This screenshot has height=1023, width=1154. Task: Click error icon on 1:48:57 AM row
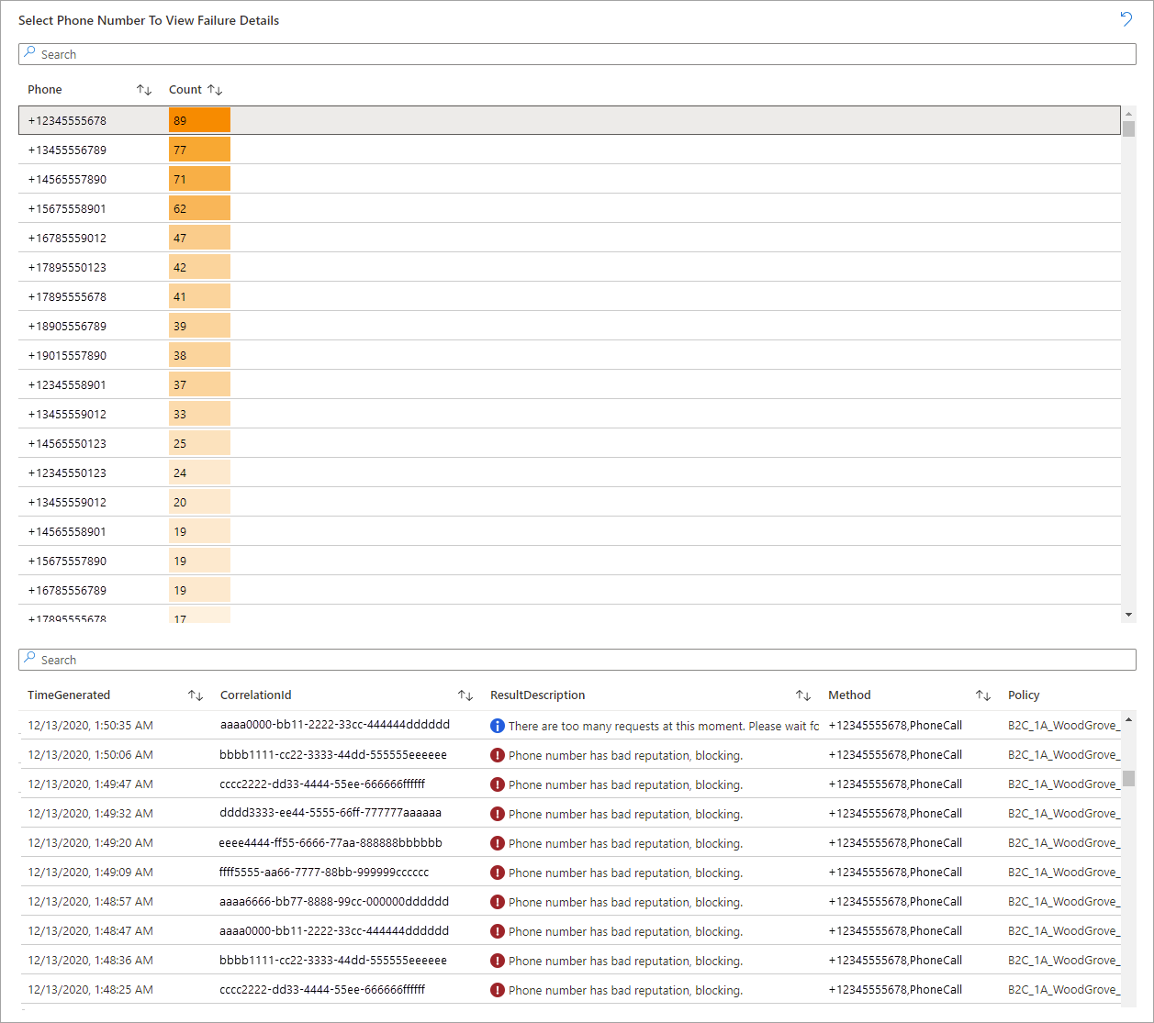pyautogui.click(x=498, y=902)
